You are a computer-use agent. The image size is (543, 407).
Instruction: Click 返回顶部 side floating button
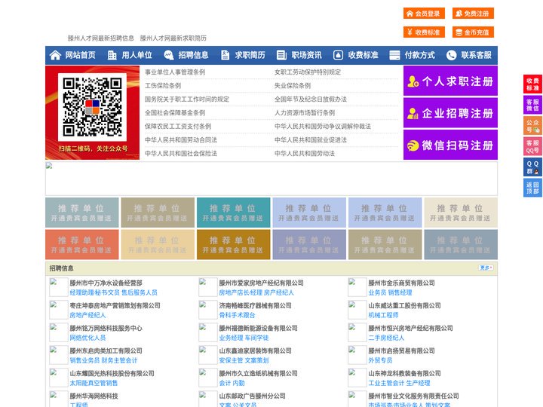(532, 188)
